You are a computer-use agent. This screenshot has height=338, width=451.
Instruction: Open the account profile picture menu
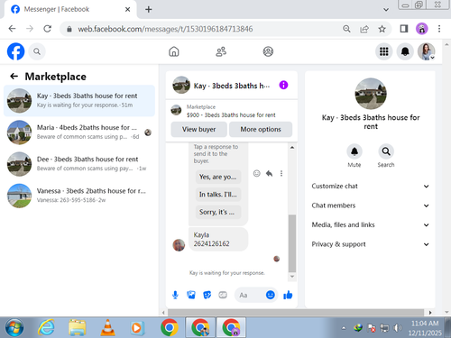(x=426, y=51)
